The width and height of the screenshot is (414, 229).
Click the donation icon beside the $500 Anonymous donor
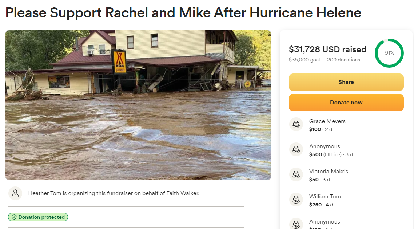coord(296,150)
